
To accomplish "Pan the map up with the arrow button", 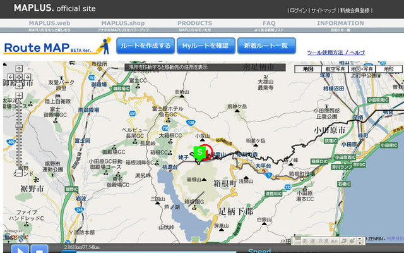I will (x=19, y=68).
